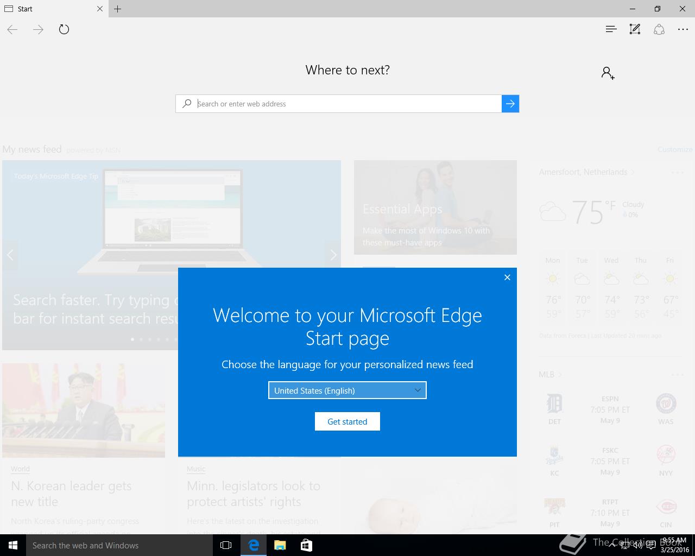
Task: Open the KC vs NYY game
Action: (610, 461)
